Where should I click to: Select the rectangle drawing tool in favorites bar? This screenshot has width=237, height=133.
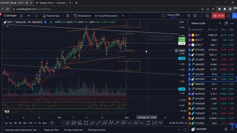point(86,123)
